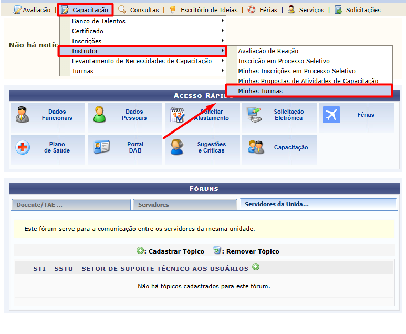The image size is (406, 334).
Task: Open the Avaliação menu
Action: click(37, 10)
